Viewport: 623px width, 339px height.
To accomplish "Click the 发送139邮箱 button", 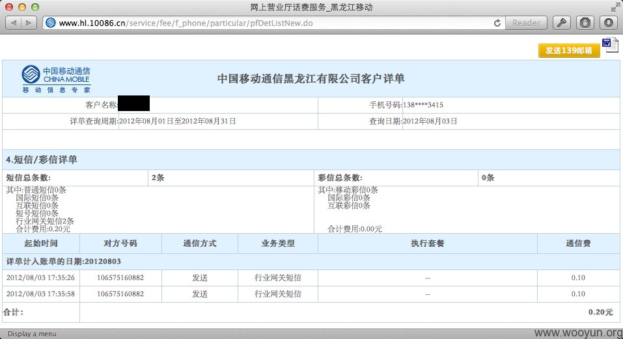I will (x=569, y=51).
